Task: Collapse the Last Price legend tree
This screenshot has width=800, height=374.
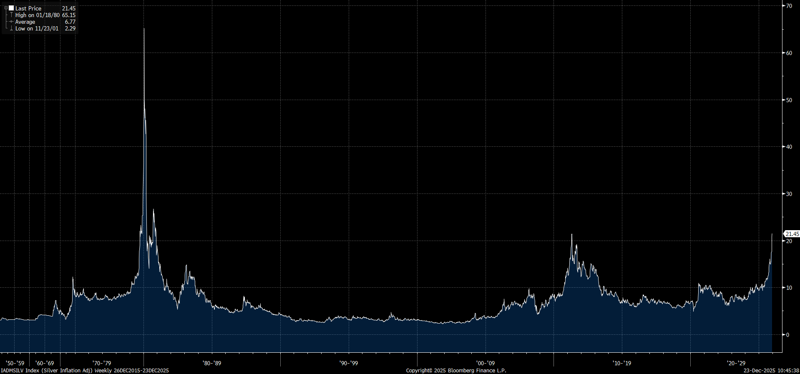Action: (6, 8)
